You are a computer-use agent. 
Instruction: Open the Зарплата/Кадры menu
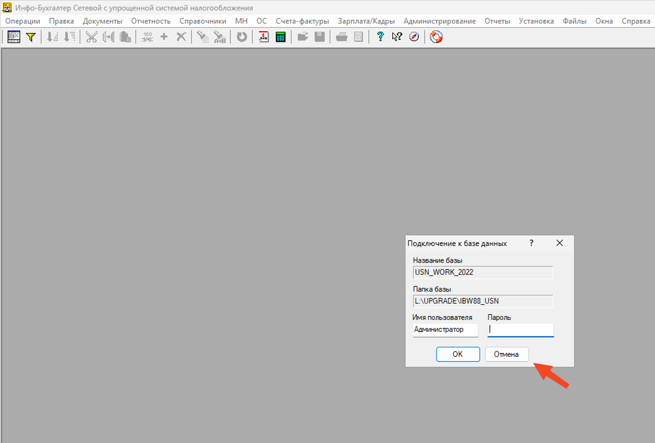coord(366,21)
